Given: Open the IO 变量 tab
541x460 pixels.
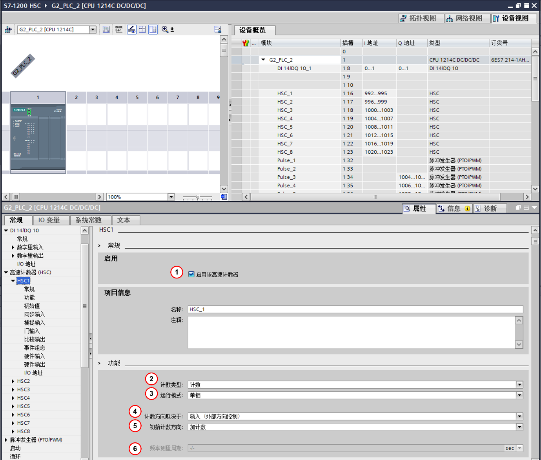Looking at the screenshot, I should (x=49, y=220).
